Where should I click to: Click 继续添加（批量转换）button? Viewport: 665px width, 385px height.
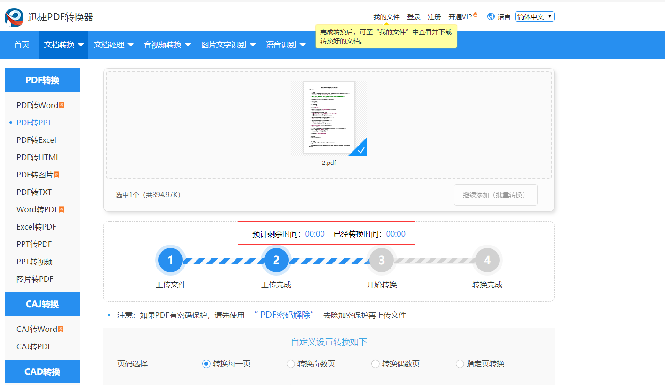[495, 195]
